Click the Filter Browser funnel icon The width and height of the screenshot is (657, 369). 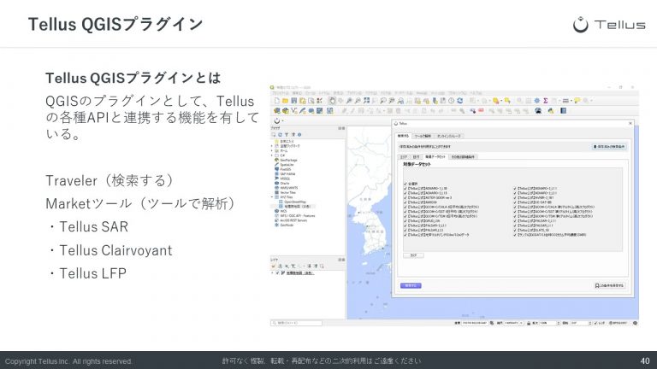(x=287, y=135)
